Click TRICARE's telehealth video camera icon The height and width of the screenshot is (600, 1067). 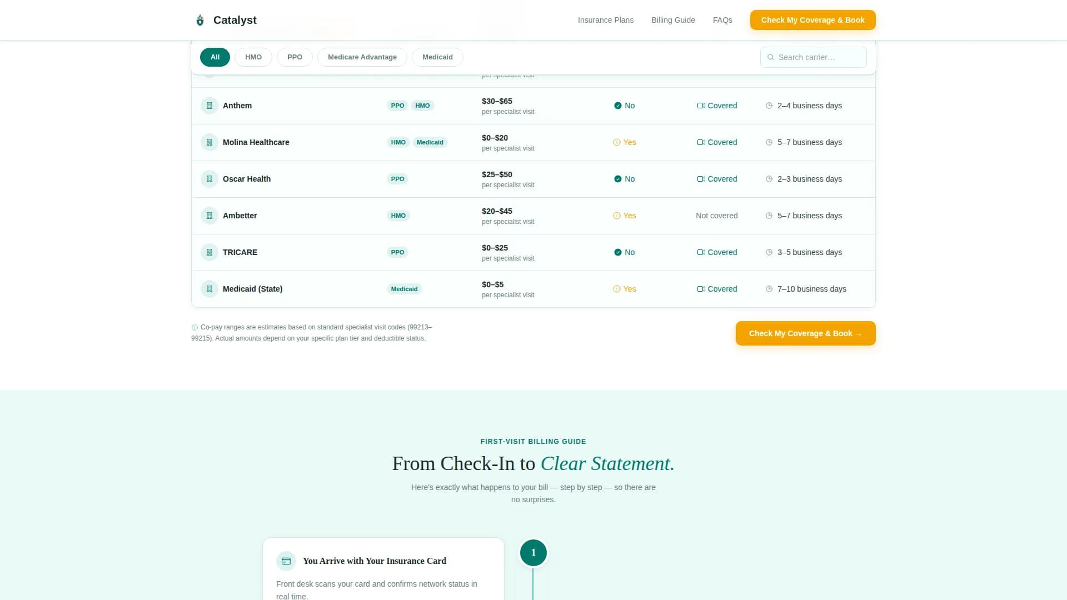701,252
